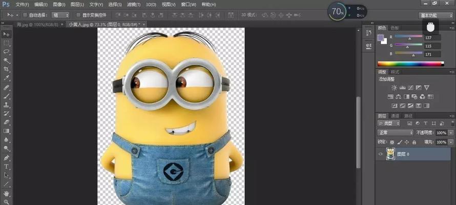Open the 正常 blend mode dropdown

click(395, 133)
